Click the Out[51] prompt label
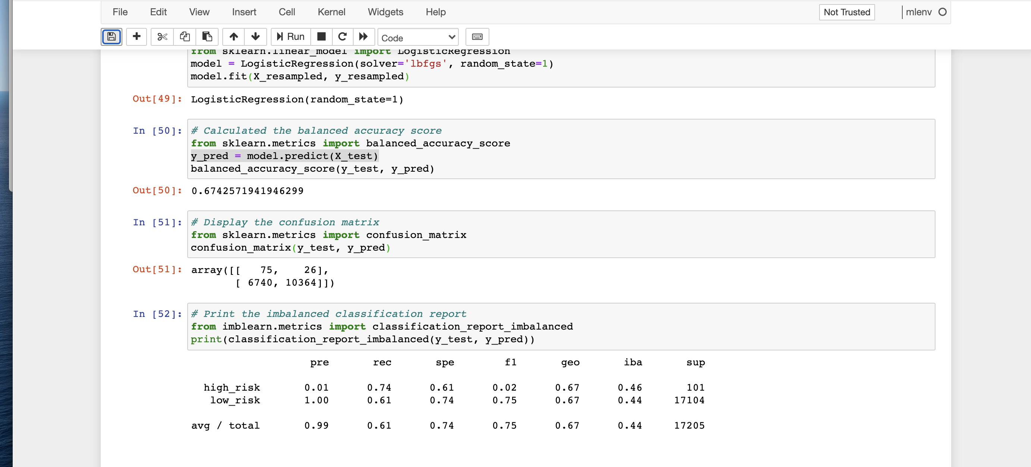Screen dimensions: 1031x467 click(157, 269)
